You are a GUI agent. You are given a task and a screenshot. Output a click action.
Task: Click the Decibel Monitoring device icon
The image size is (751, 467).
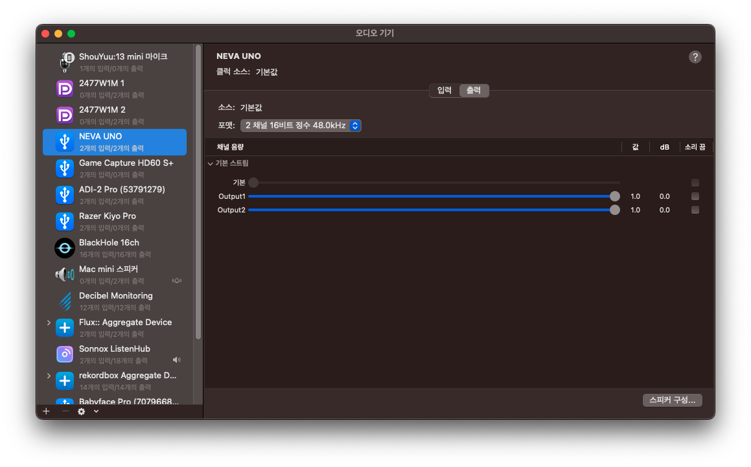pyautogui.click(x=65, y=301)
